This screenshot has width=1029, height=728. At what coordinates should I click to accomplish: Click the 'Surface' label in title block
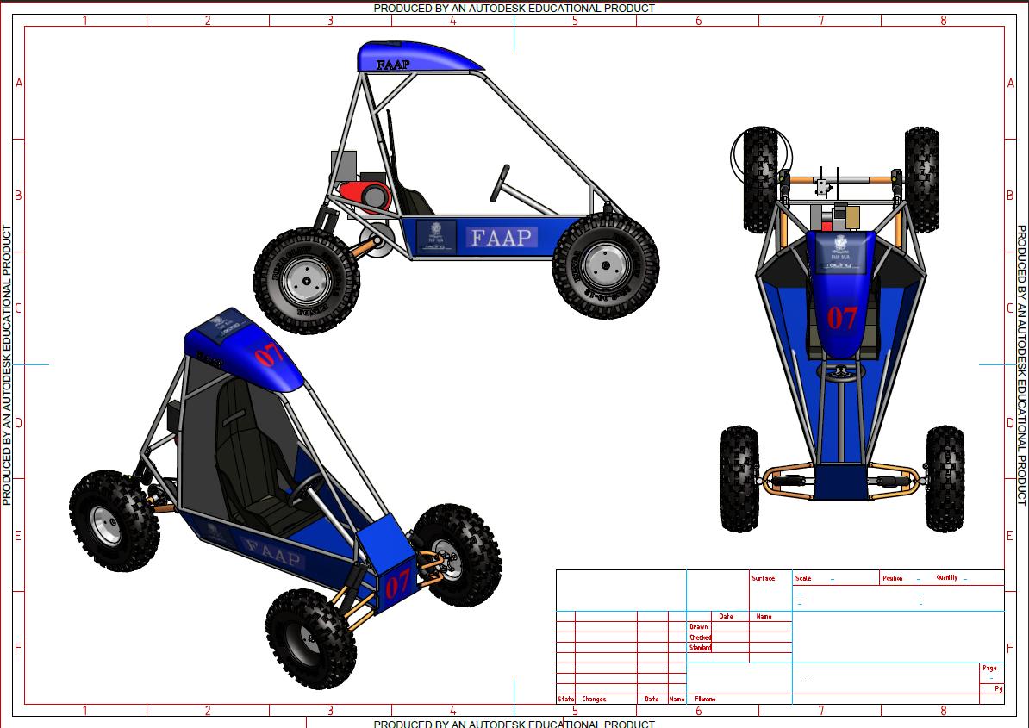point(764,578)
